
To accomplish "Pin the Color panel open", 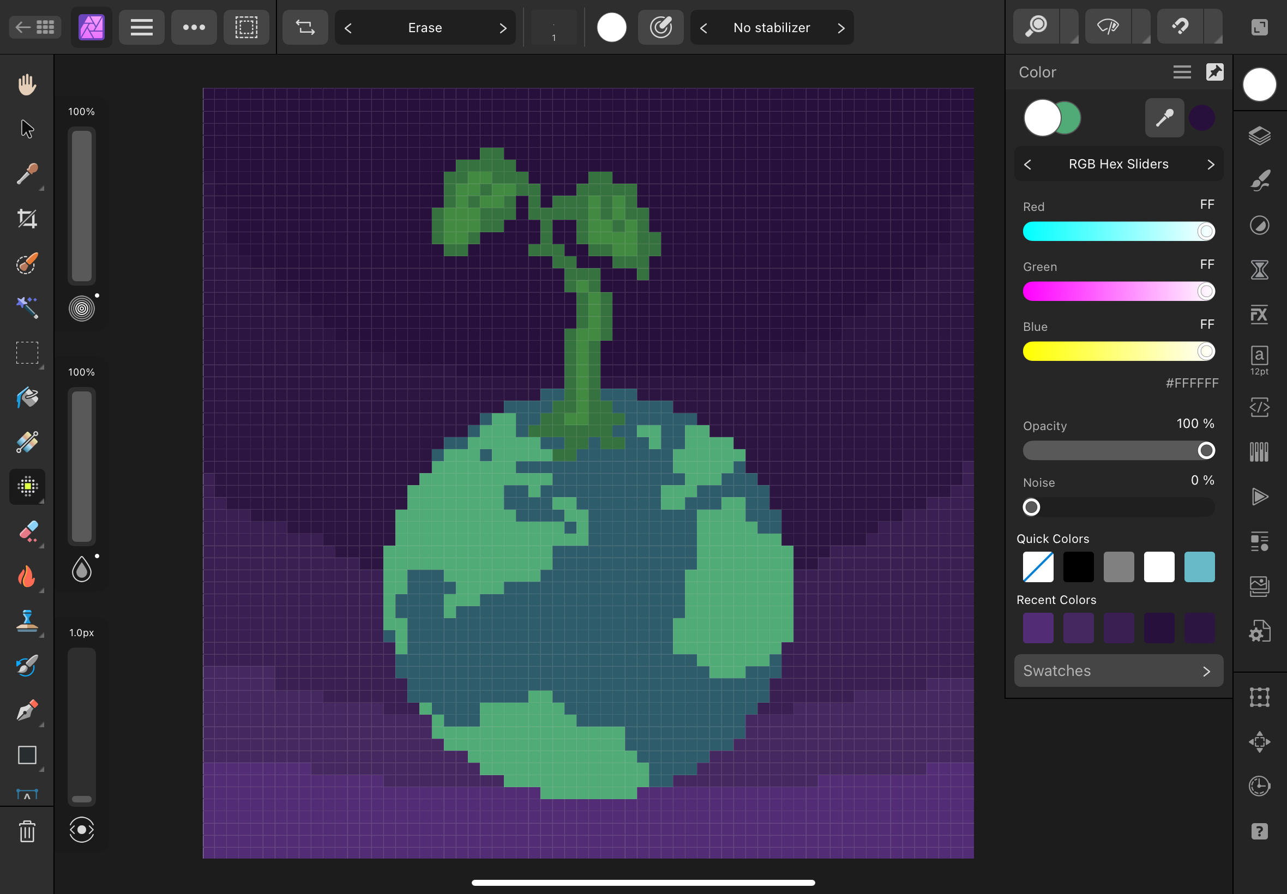I will point(1214,72).
